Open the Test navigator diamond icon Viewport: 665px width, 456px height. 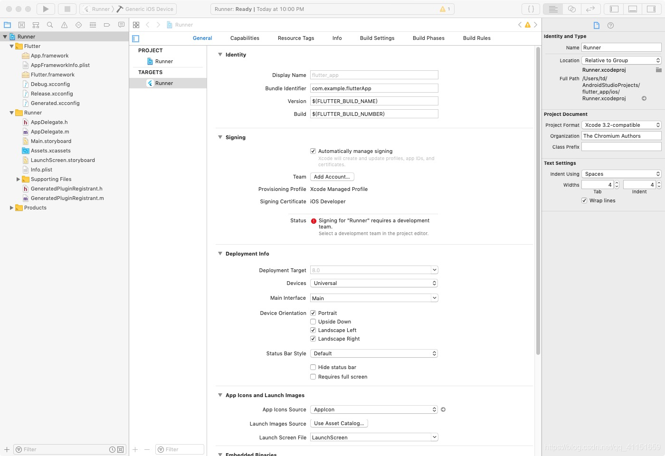(78, 25)
